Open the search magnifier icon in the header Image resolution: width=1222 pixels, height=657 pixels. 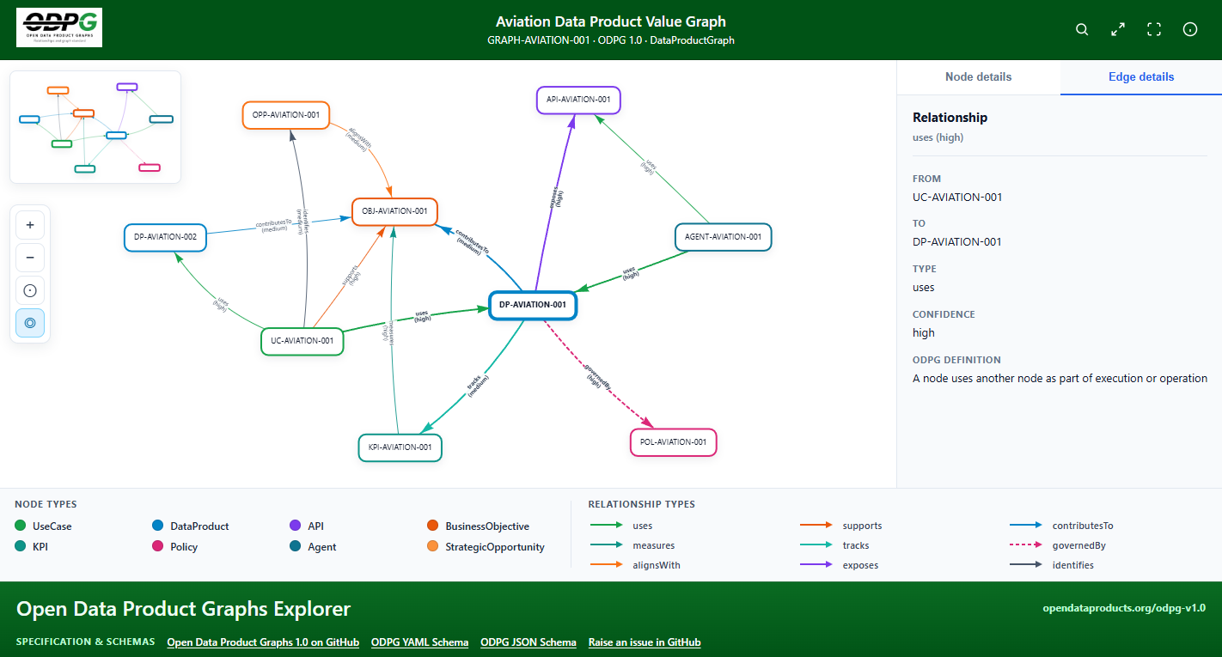1082,30
